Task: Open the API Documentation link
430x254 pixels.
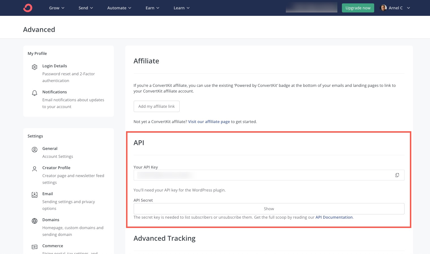Action: click(x=334, y=217)
